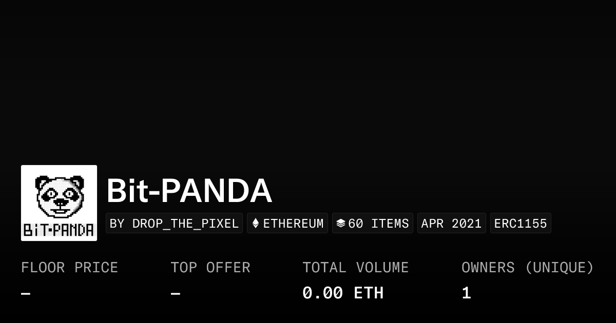This screenshot has height=323, width=616.
Task: Click the ETH unit beside total volume
Action: coord(369,293)
